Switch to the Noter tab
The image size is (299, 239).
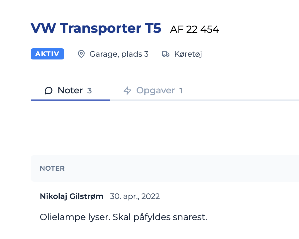(70, 91)
